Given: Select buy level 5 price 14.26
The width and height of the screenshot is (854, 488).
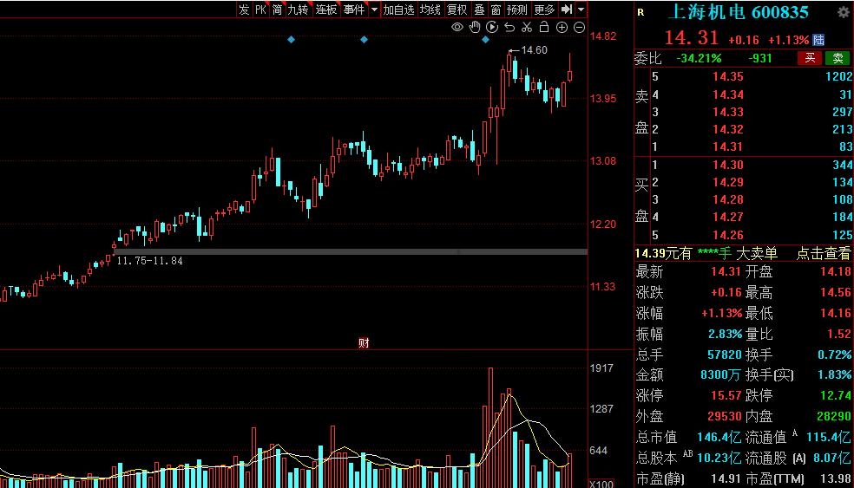Looking at the screenshot, I should pos(727,235).
